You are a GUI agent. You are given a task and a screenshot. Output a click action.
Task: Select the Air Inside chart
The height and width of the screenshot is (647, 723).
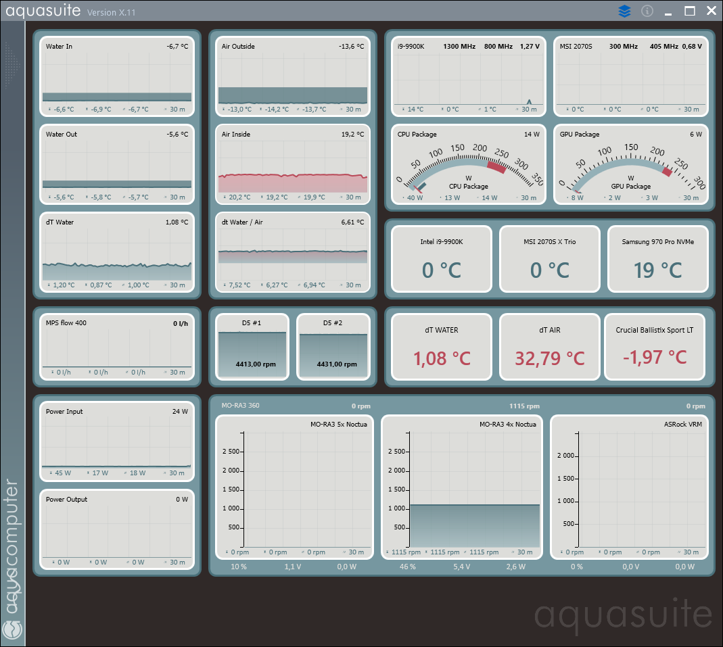(x=293, y=164)
